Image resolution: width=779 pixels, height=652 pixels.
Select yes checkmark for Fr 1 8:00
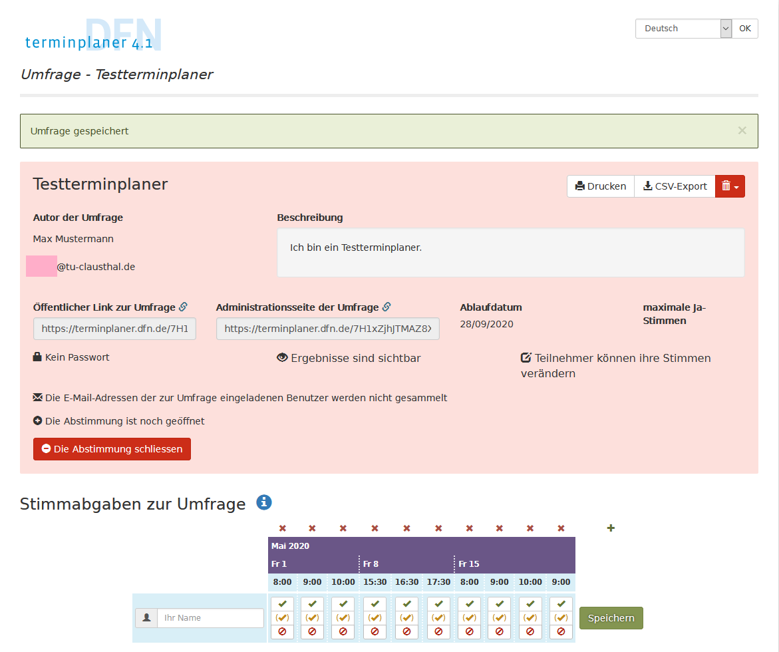(282, 604)
